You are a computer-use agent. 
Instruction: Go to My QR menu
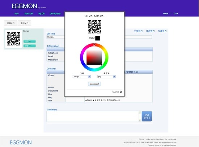42,13
